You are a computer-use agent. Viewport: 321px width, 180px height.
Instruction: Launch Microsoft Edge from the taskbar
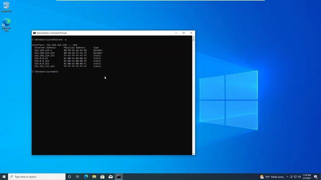click(x=86, y=176)
